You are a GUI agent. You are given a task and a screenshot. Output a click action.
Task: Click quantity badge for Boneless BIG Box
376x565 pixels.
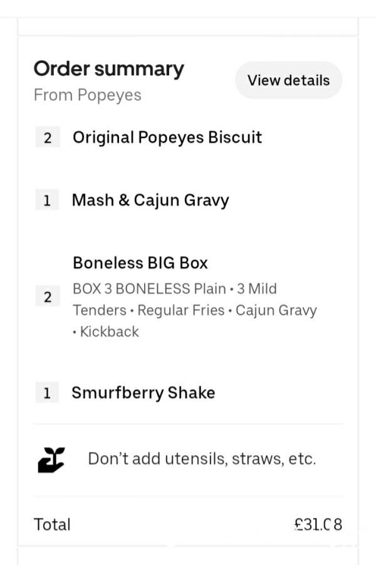(x=48, y=296)
